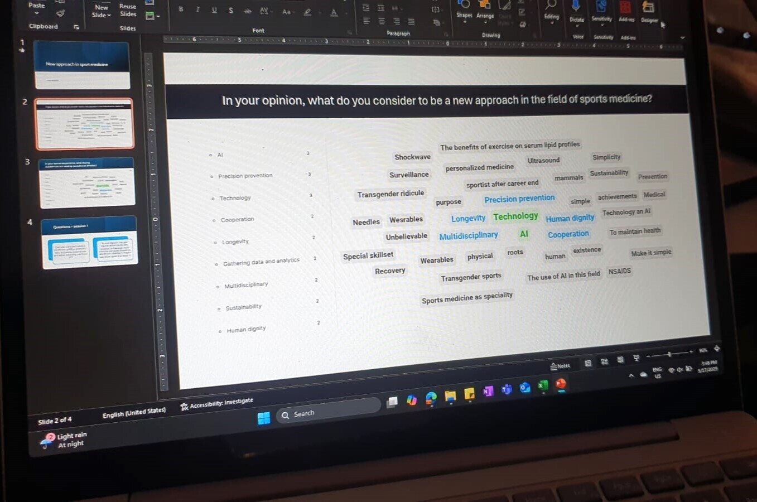The height and width of the screenshot is (502, 757).
Task: Click the fit slide to window icon
Action: coord(717,349)
